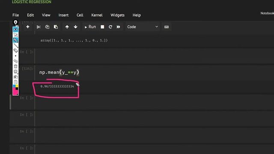Cut the selected cell with scissors
274x154 pixels.
coord(39,27)
